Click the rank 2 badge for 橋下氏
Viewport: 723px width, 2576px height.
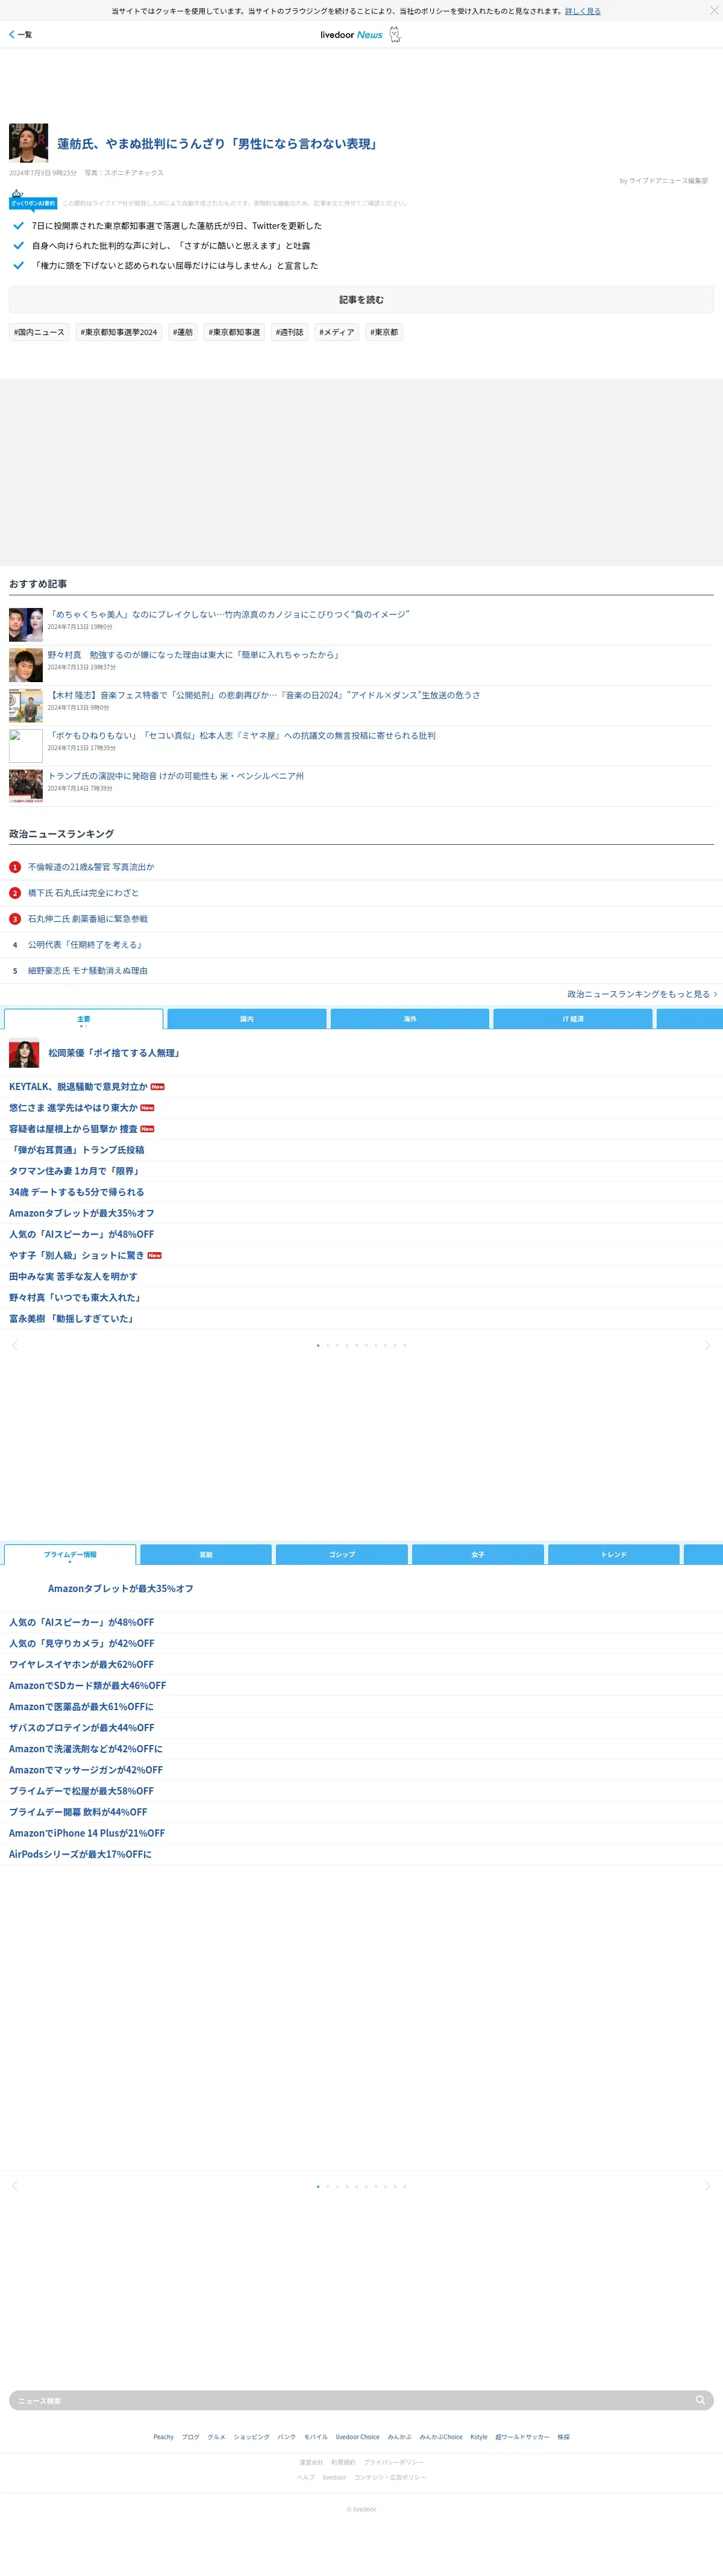(x=15, y=893)
